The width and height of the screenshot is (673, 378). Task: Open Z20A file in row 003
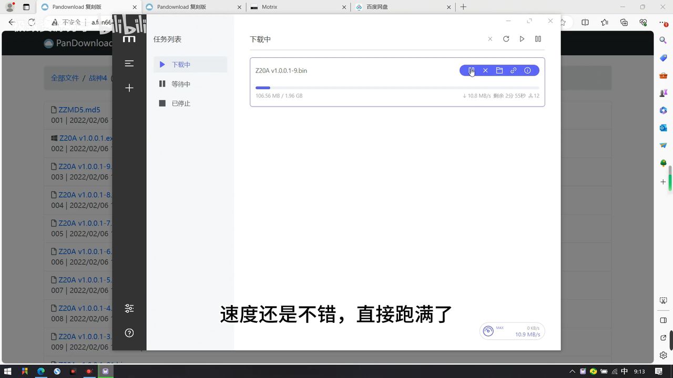pyautogui.click(x=85, y=166)
